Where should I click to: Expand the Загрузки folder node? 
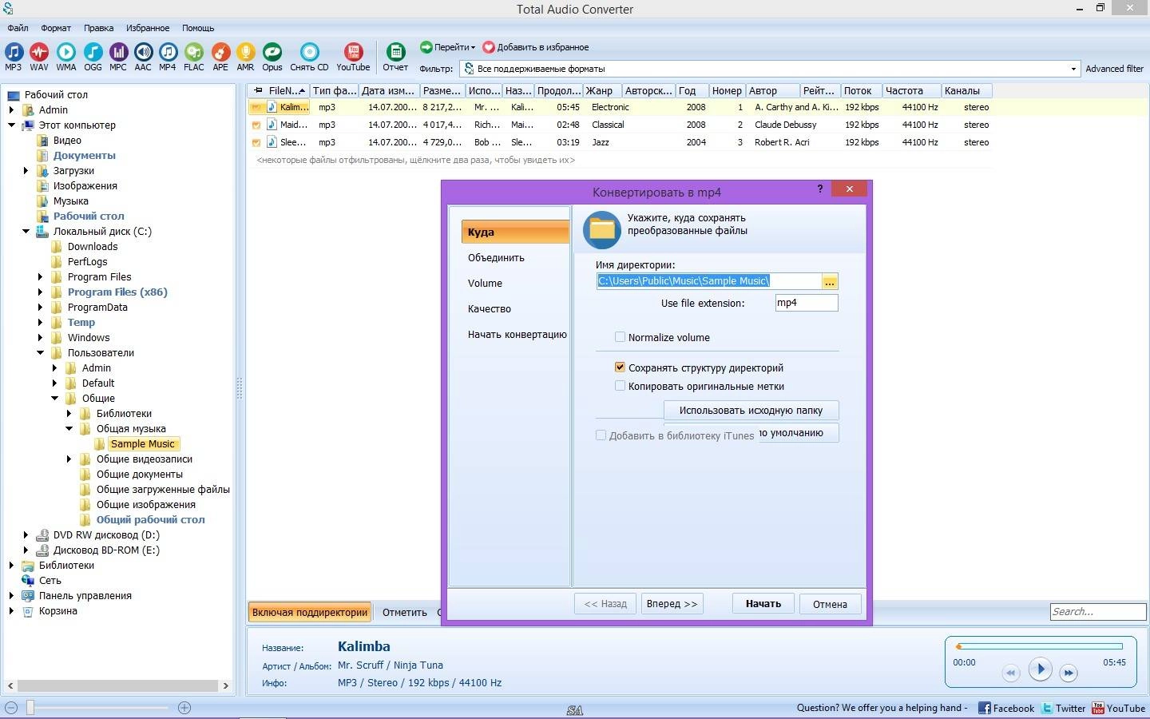(26, 171)
